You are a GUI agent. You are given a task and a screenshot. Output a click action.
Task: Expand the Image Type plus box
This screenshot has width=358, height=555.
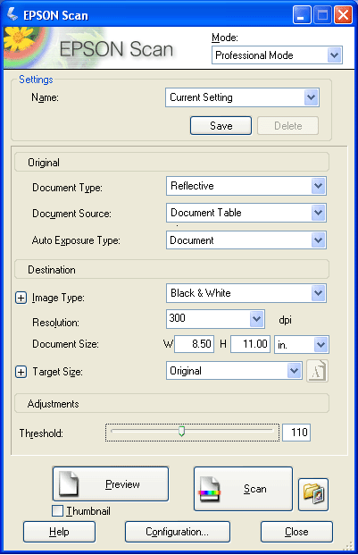click(x=21, y=298)
